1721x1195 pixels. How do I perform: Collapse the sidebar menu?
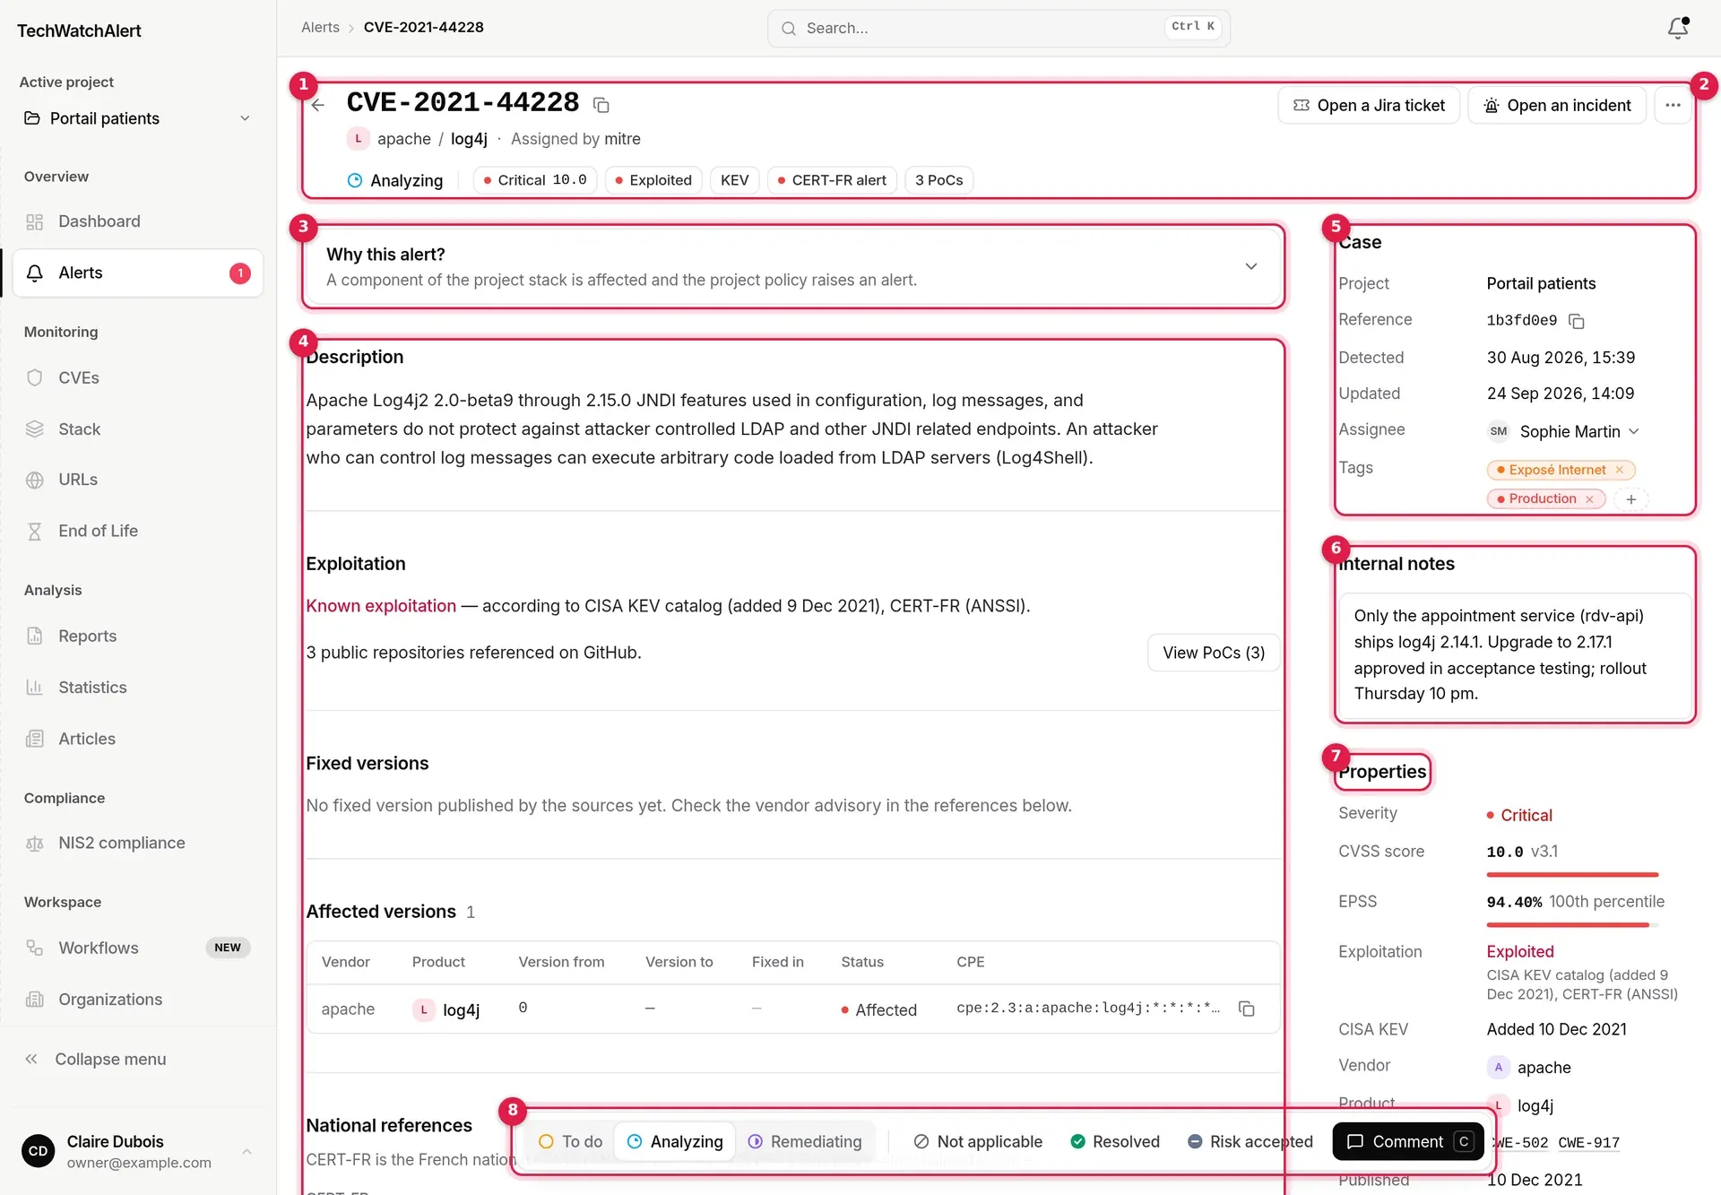pyautogui.click(x=138, y=1059)
